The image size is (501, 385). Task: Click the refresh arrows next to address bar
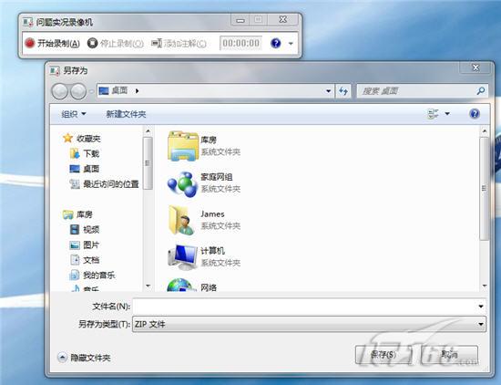tap(343, 91)
